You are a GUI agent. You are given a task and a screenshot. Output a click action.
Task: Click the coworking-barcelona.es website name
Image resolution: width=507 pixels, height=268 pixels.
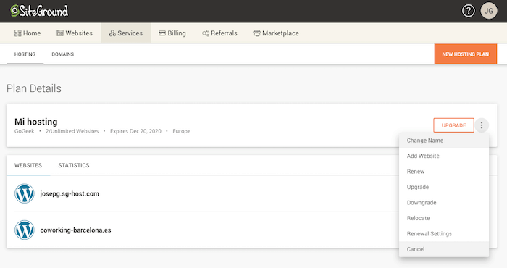point(75,230)
